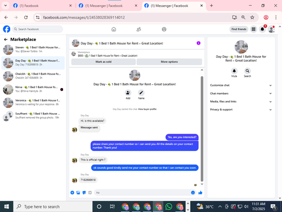Mute the conversation with the bell icon
282x212 pixels.
point(234,71)
